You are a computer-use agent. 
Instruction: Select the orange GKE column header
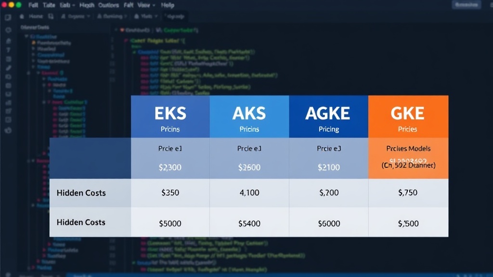point(408,116)
